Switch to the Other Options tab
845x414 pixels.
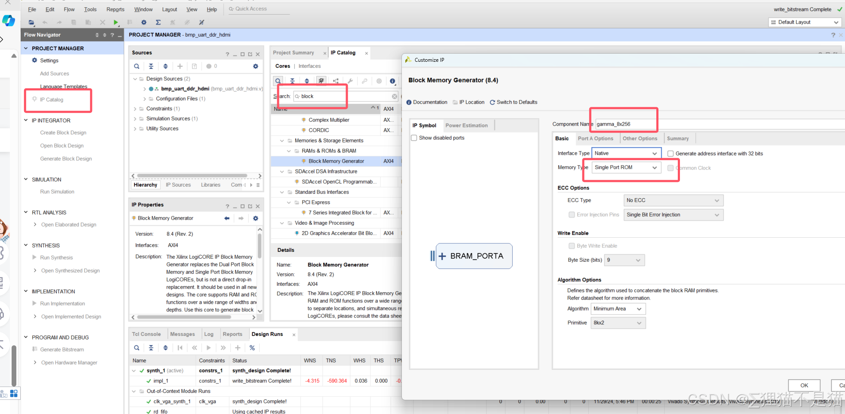(640, 139)
